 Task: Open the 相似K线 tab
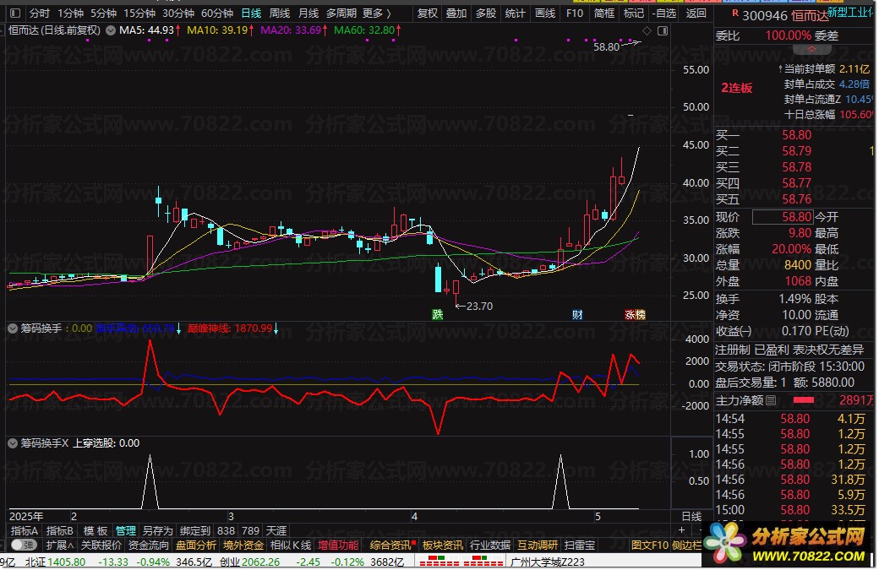pos(291,546)
